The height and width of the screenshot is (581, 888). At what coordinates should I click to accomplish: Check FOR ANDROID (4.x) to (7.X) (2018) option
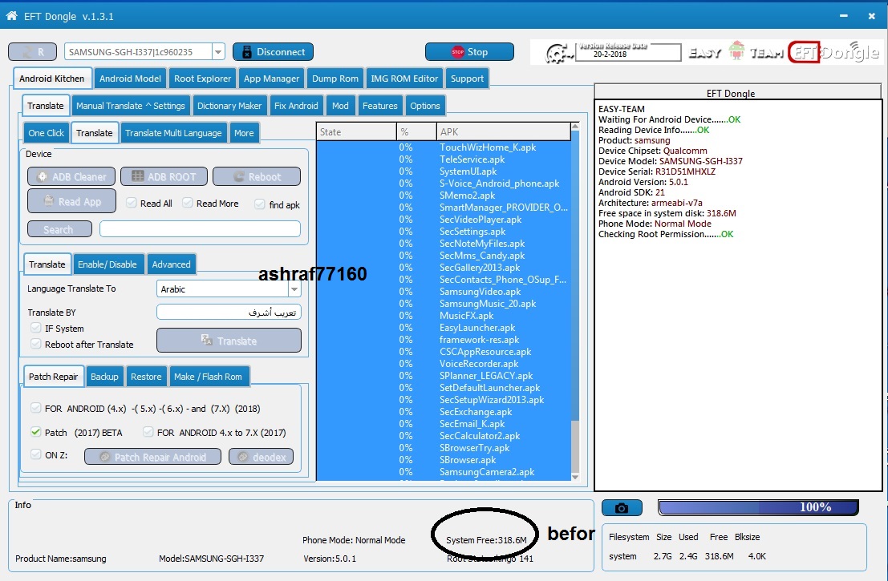[x=35, y=408]
